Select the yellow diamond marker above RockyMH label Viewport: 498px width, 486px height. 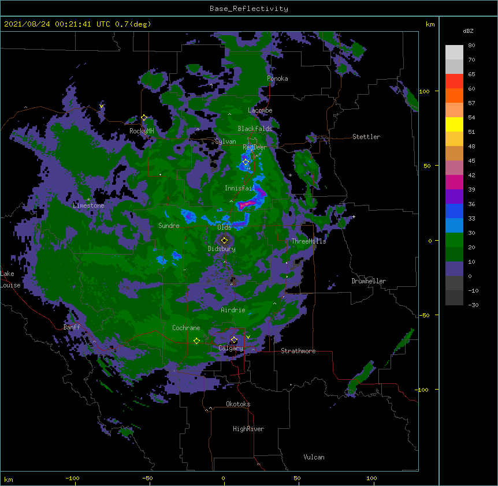point(144,118)
